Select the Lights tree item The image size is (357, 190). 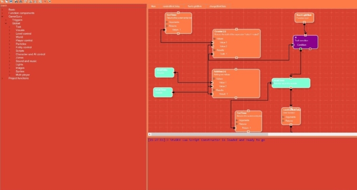tap(20, 65)
